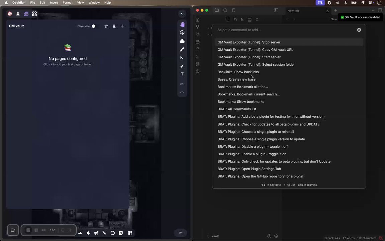Open the character ring layer icon
This screenshot has width=385, height=241.
pos(113,233)
